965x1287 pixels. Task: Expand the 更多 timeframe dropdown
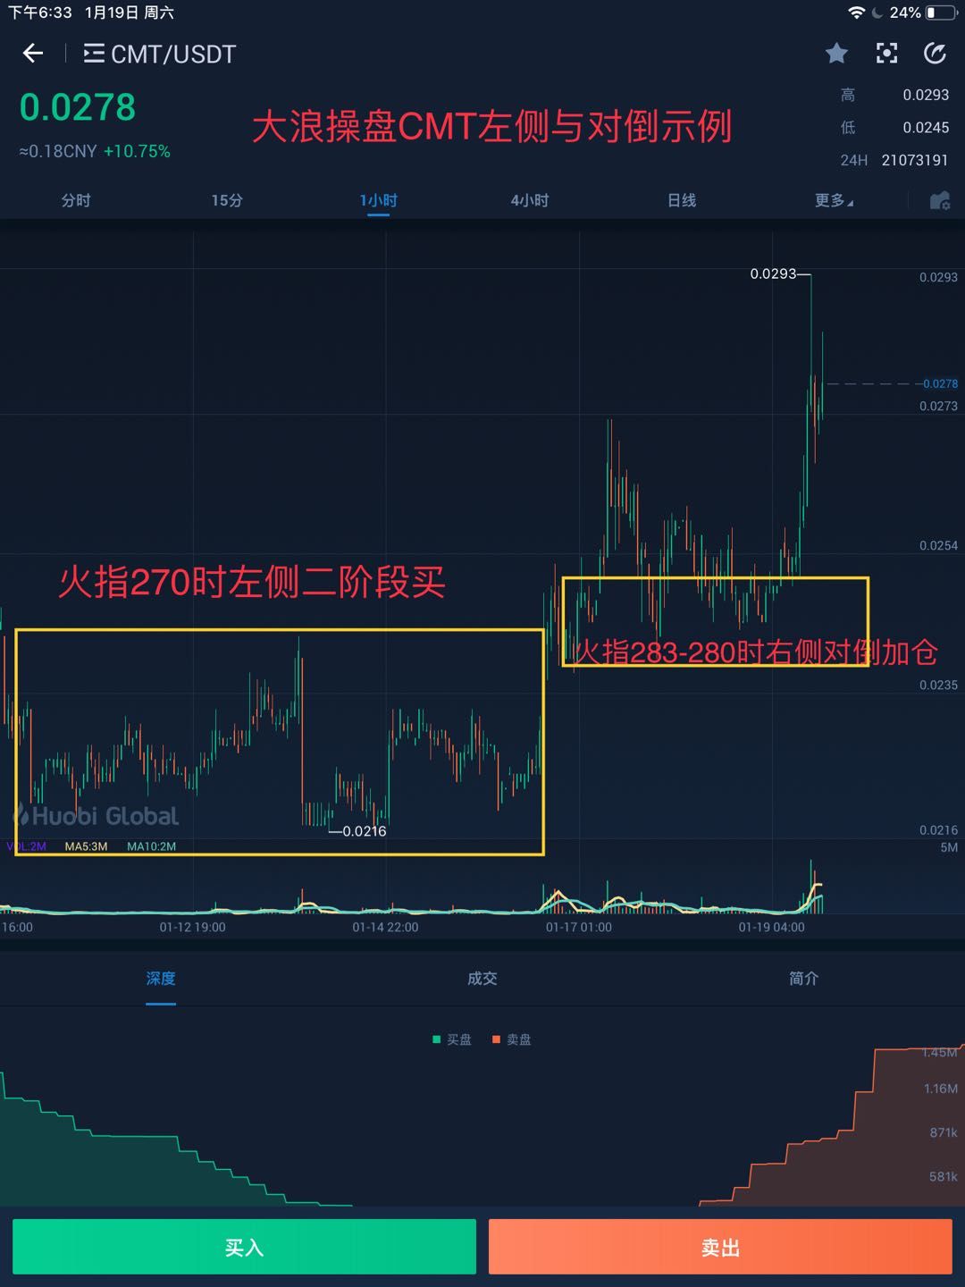834,200
